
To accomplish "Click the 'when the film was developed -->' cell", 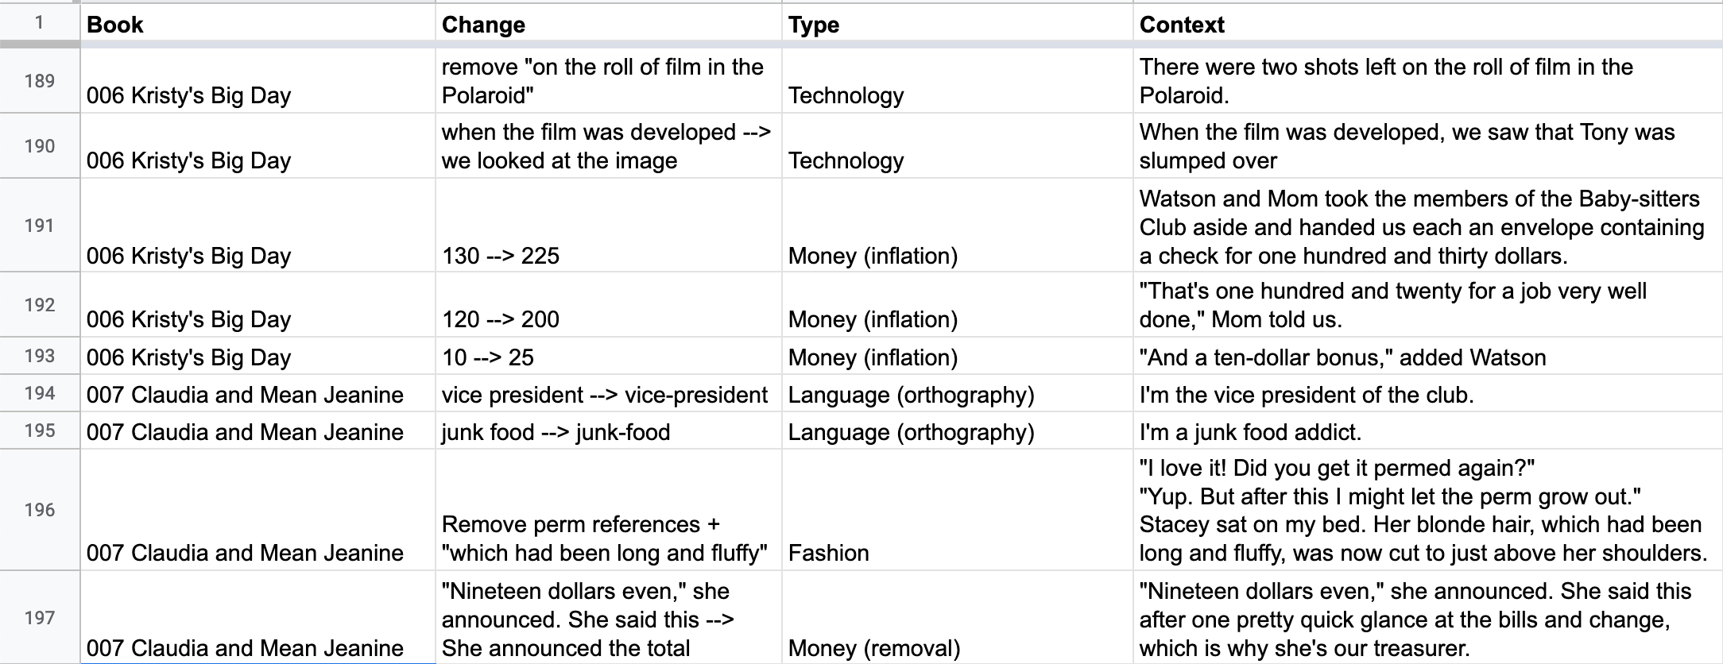I will pyautogui.click(x=608, y=146).
